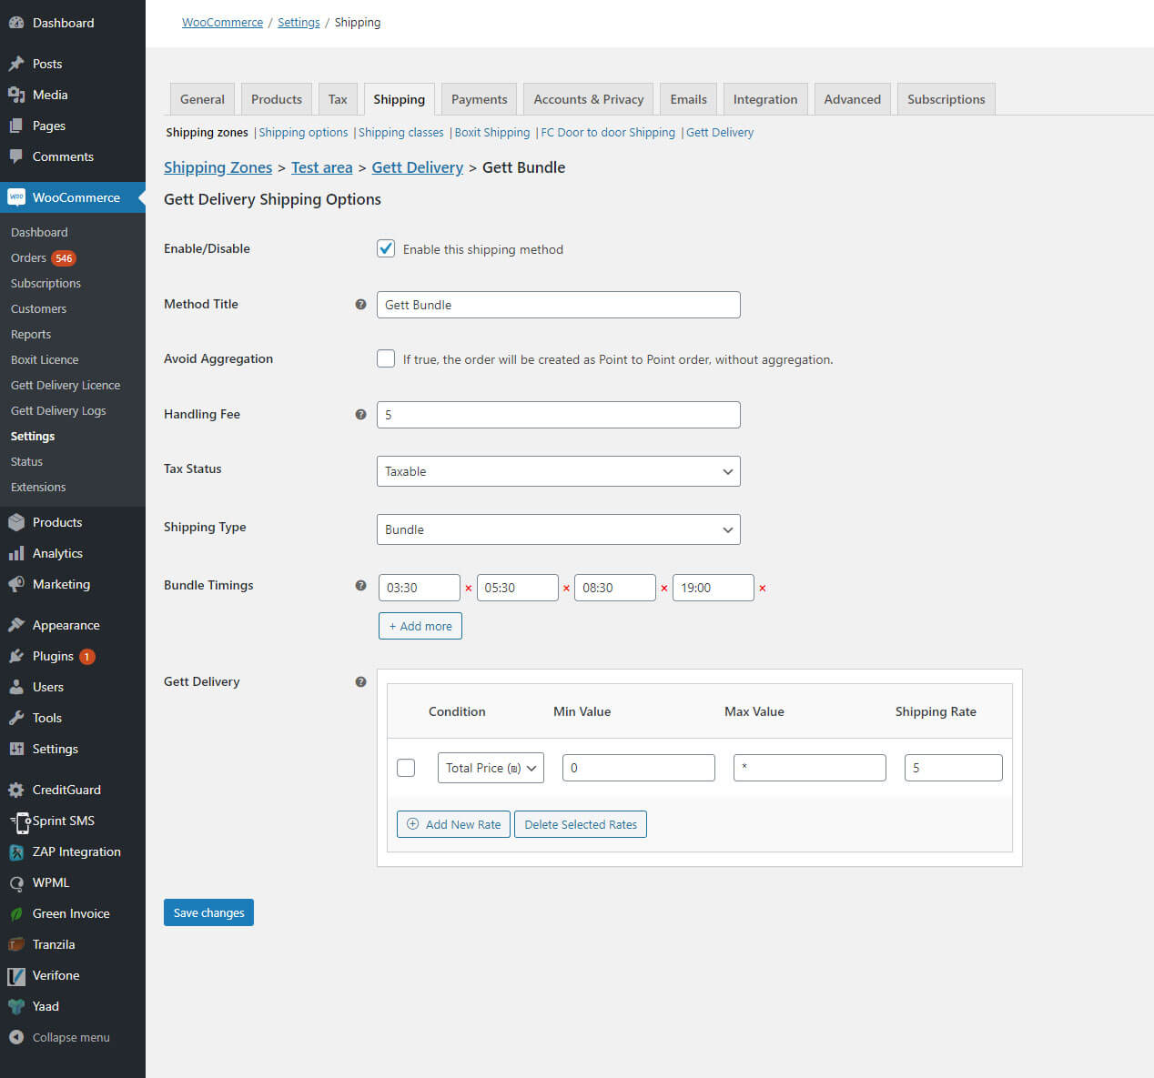
Task: Delete the 19:00 bundle timing entry
Action: (763, 589)
